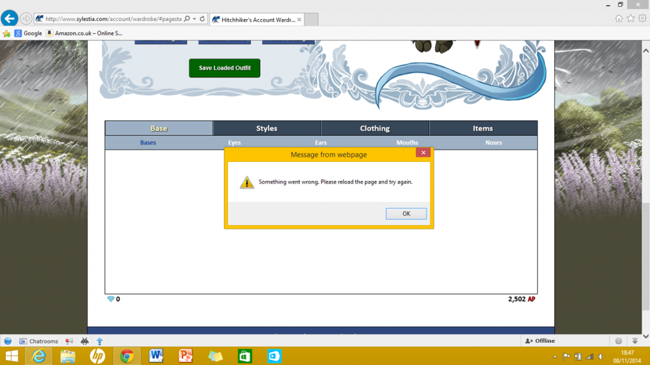
Task: Open browser Home icon
Action: (619, 18)
